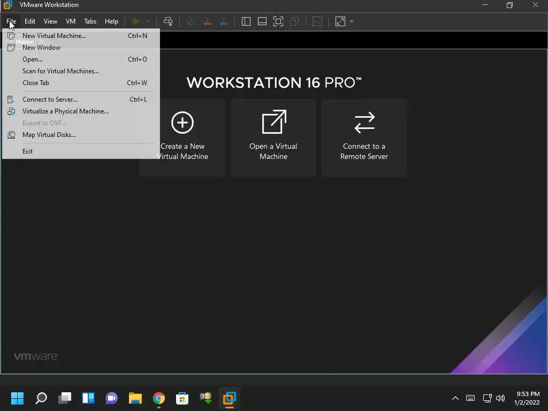548x411 pixels.
Task: Click the touch keyboard tray icon
Action: 470,398
